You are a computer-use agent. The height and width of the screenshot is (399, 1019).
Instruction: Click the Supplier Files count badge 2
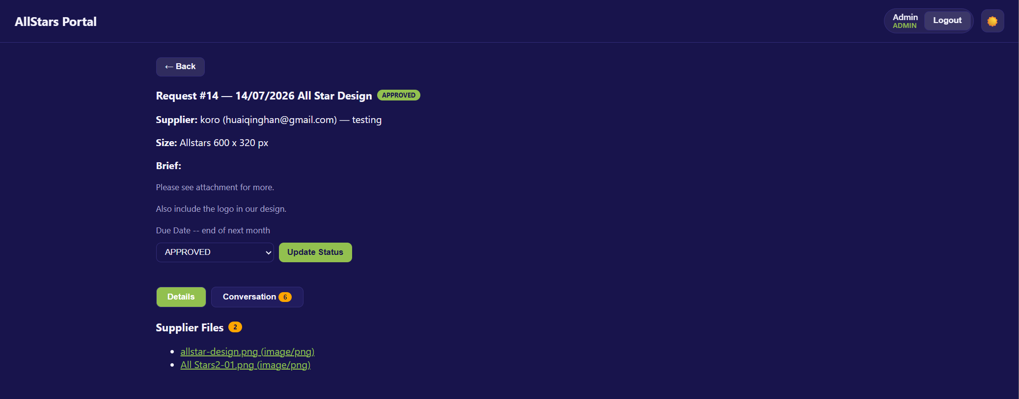pos(235,327)
